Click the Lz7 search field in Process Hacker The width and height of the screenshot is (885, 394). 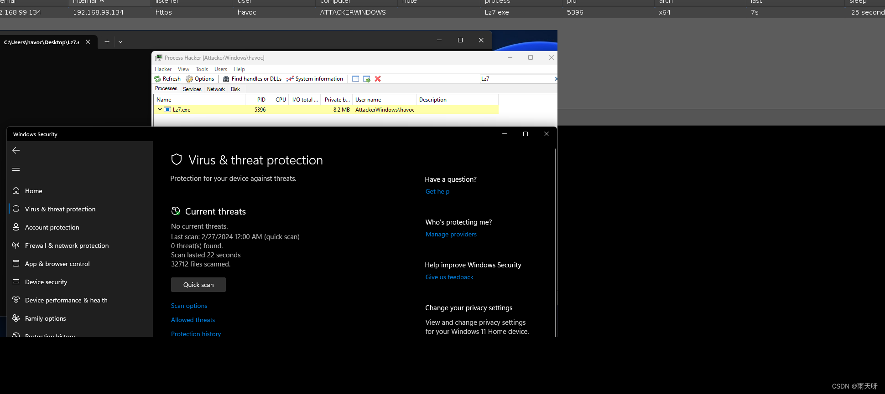click(518, 79)
